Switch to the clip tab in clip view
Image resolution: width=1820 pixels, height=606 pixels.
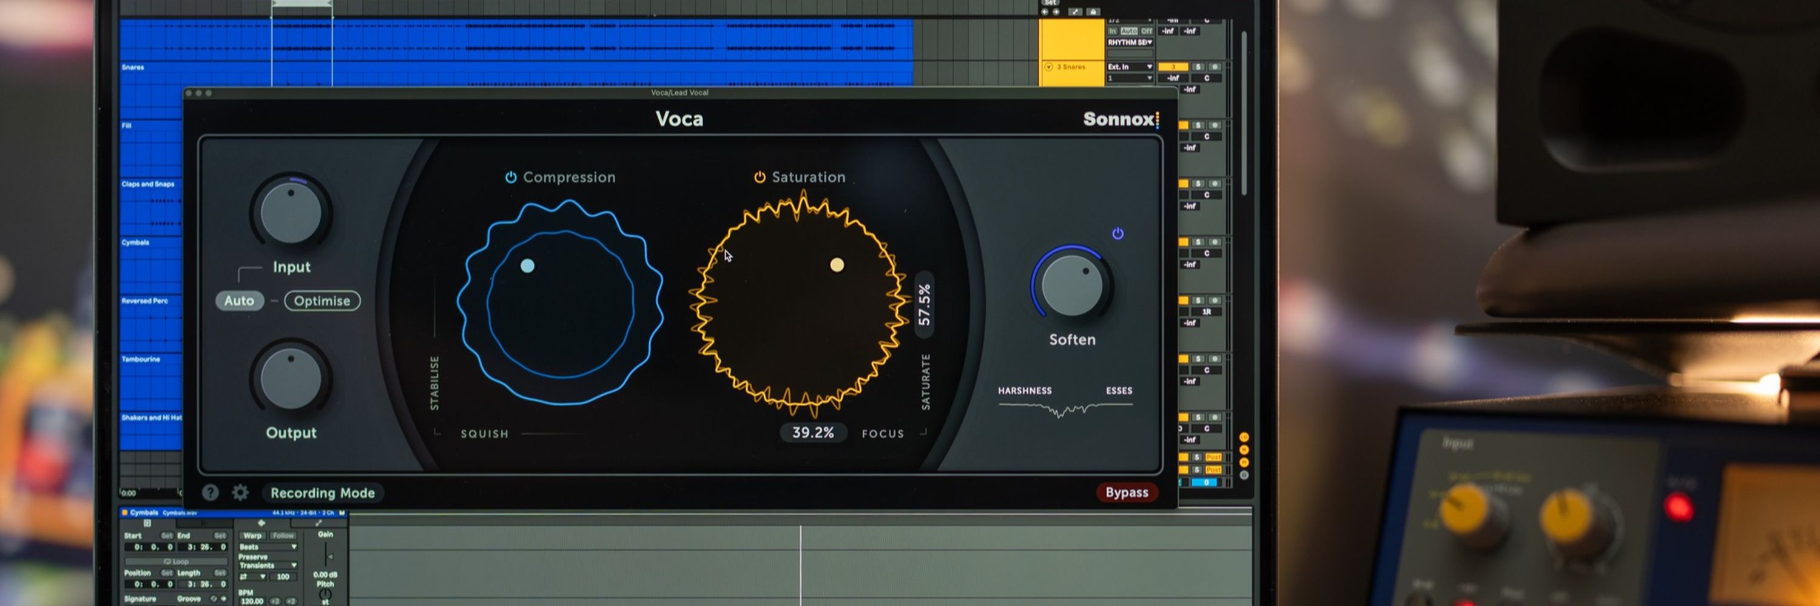click(147, 524)
